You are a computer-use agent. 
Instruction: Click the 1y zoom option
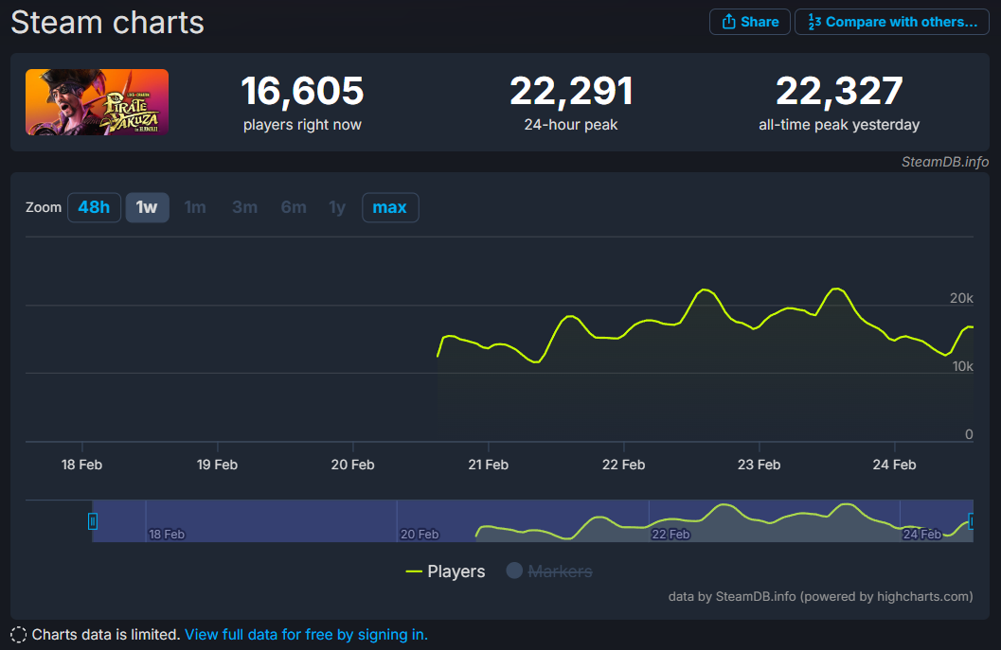click(337, 207)
